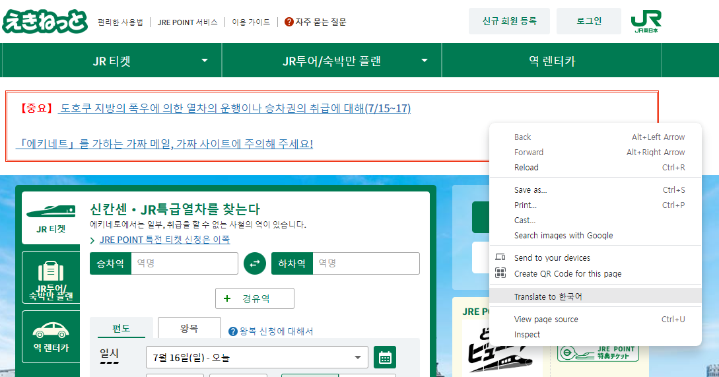Click the 신규 회원 등록 button

coord(509,21)
